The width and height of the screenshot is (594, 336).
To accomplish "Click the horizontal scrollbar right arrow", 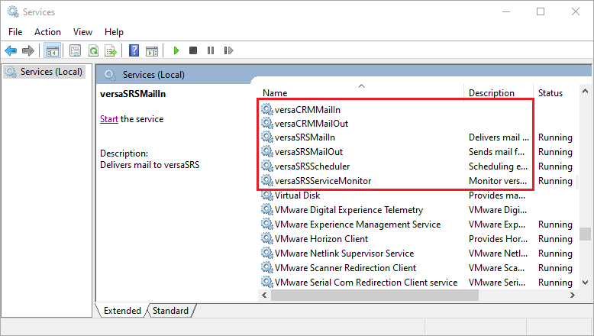I will tap(573, 295).
